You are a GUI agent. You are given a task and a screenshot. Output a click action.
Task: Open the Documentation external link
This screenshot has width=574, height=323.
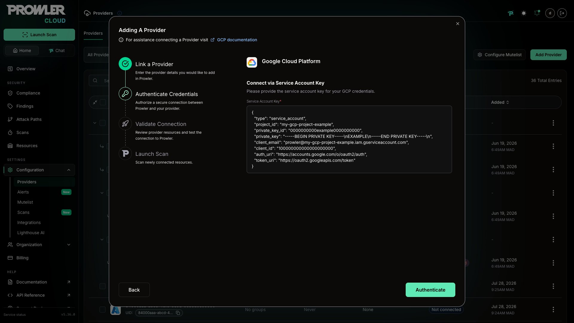(39, 282)
